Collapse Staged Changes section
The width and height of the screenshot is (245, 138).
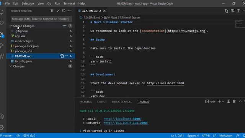[x=11, y=26]
